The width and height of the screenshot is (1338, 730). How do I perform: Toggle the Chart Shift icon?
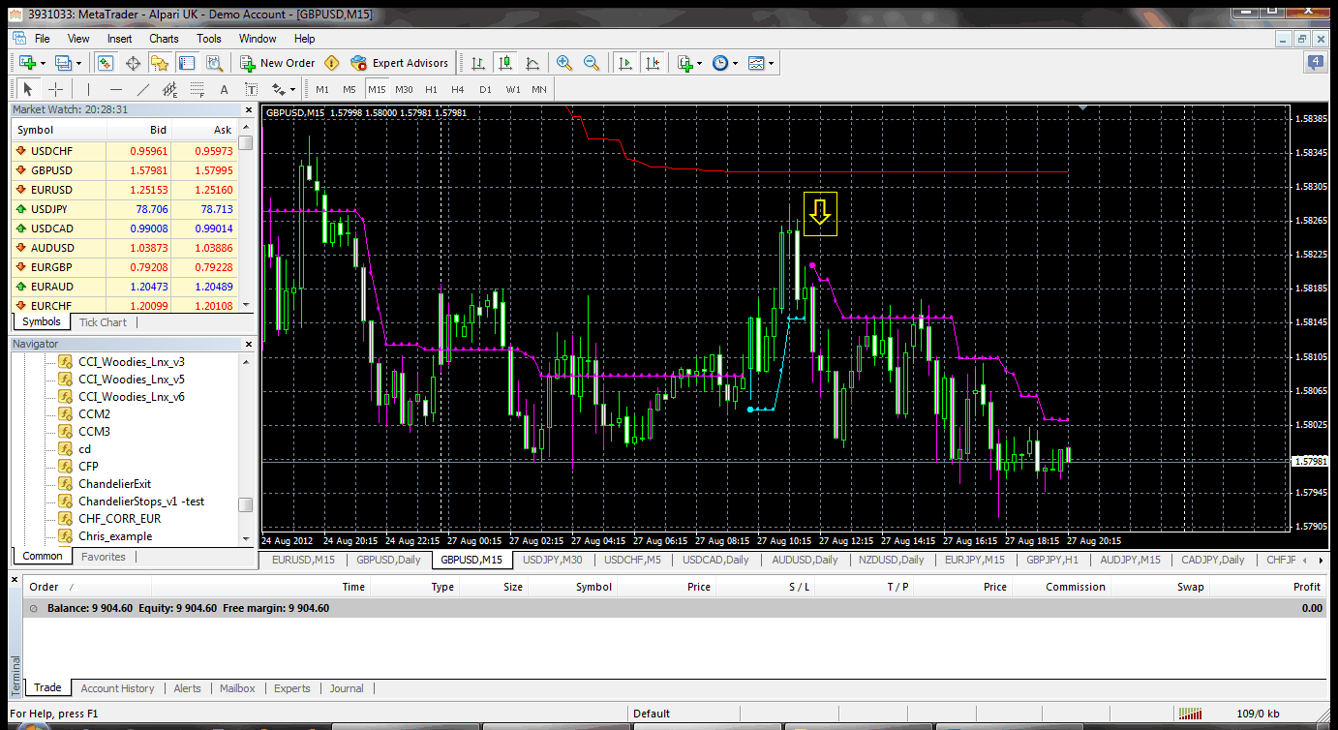tap(653, 63)
